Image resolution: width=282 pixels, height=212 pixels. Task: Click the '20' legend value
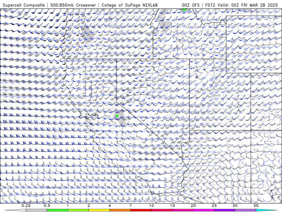pos(193,206)
